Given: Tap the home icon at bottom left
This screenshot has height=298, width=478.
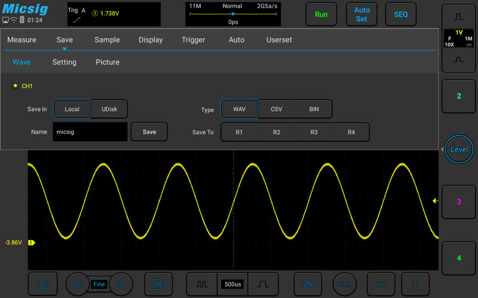Looking at the screenshot, I should pyautogui.click(x=42, y=284).
